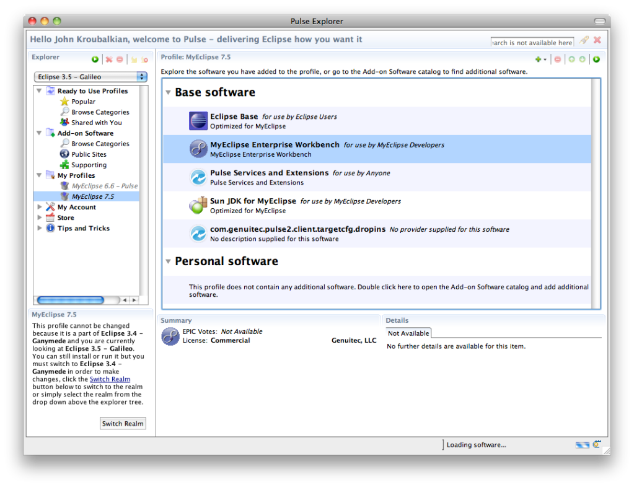Click the Switch Realm button

(x=123, y=423)
